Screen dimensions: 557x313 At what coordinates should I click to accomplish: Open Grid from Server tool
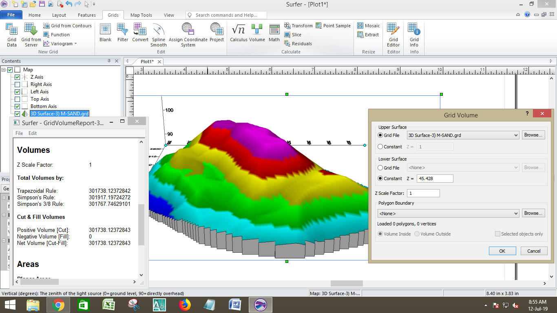point(31,35)
